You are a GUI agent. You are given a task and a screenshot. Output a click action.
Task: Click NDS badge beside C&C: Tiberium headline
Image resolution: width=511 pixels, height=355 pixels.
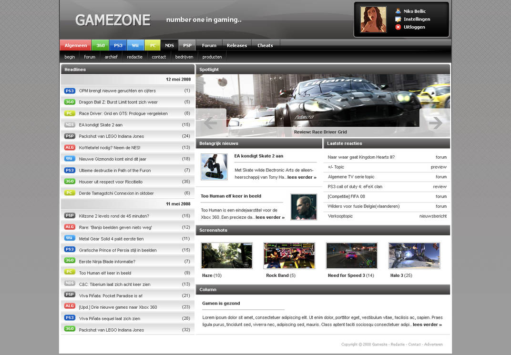click(70, 284)
